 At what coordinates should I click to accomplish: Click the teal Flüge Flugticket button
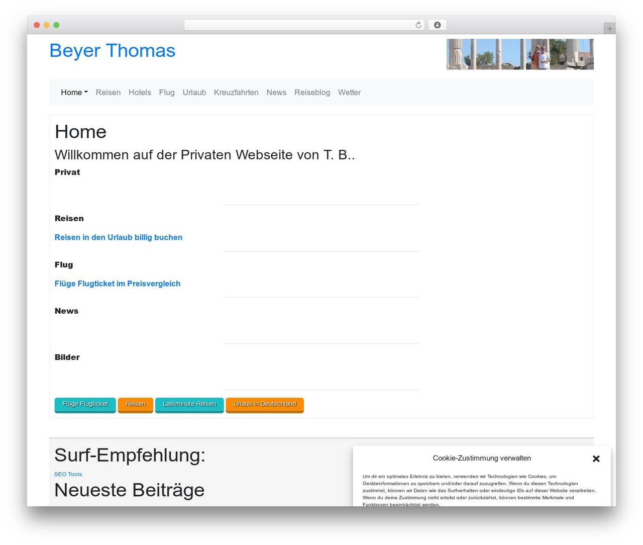[x=85, y=405]
